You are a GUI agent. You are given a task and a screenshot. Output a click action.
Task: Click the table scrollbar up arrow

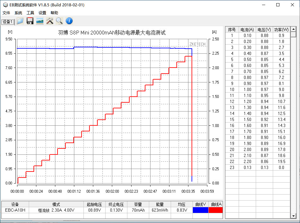tap(293, 29)
